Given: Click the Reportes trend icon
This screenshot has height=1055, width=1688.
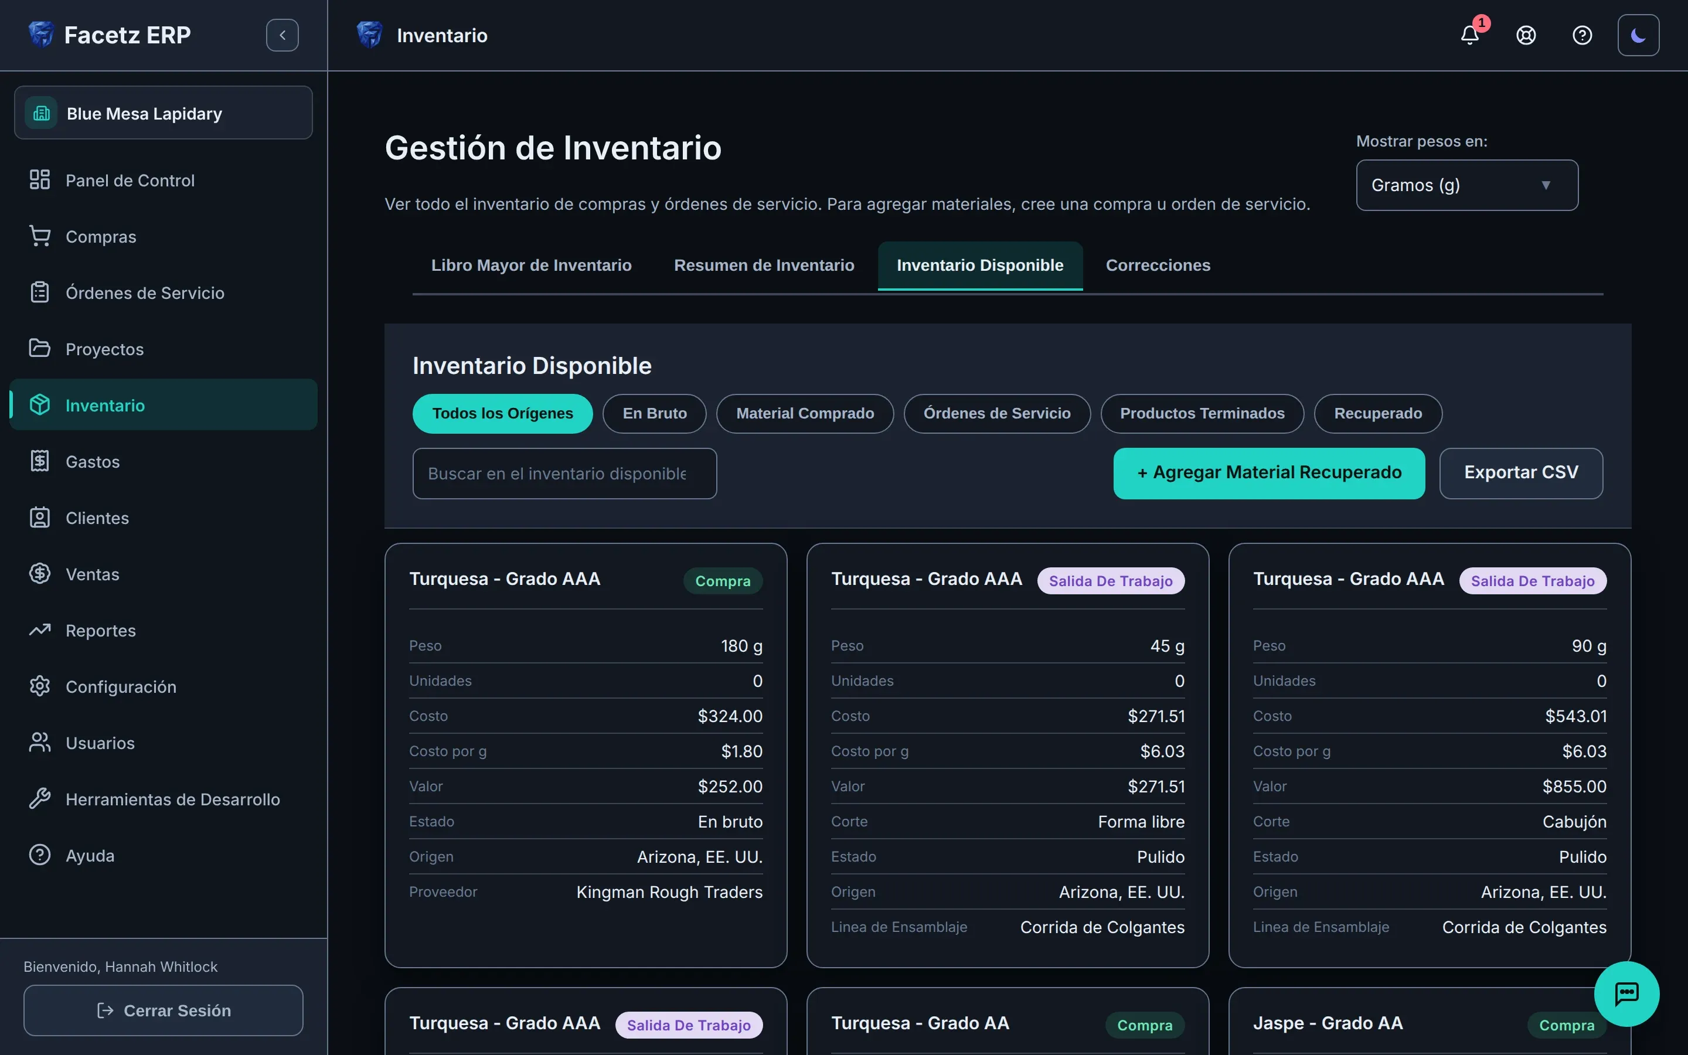Looking at the screenshot, I should (x=40, y=630).
